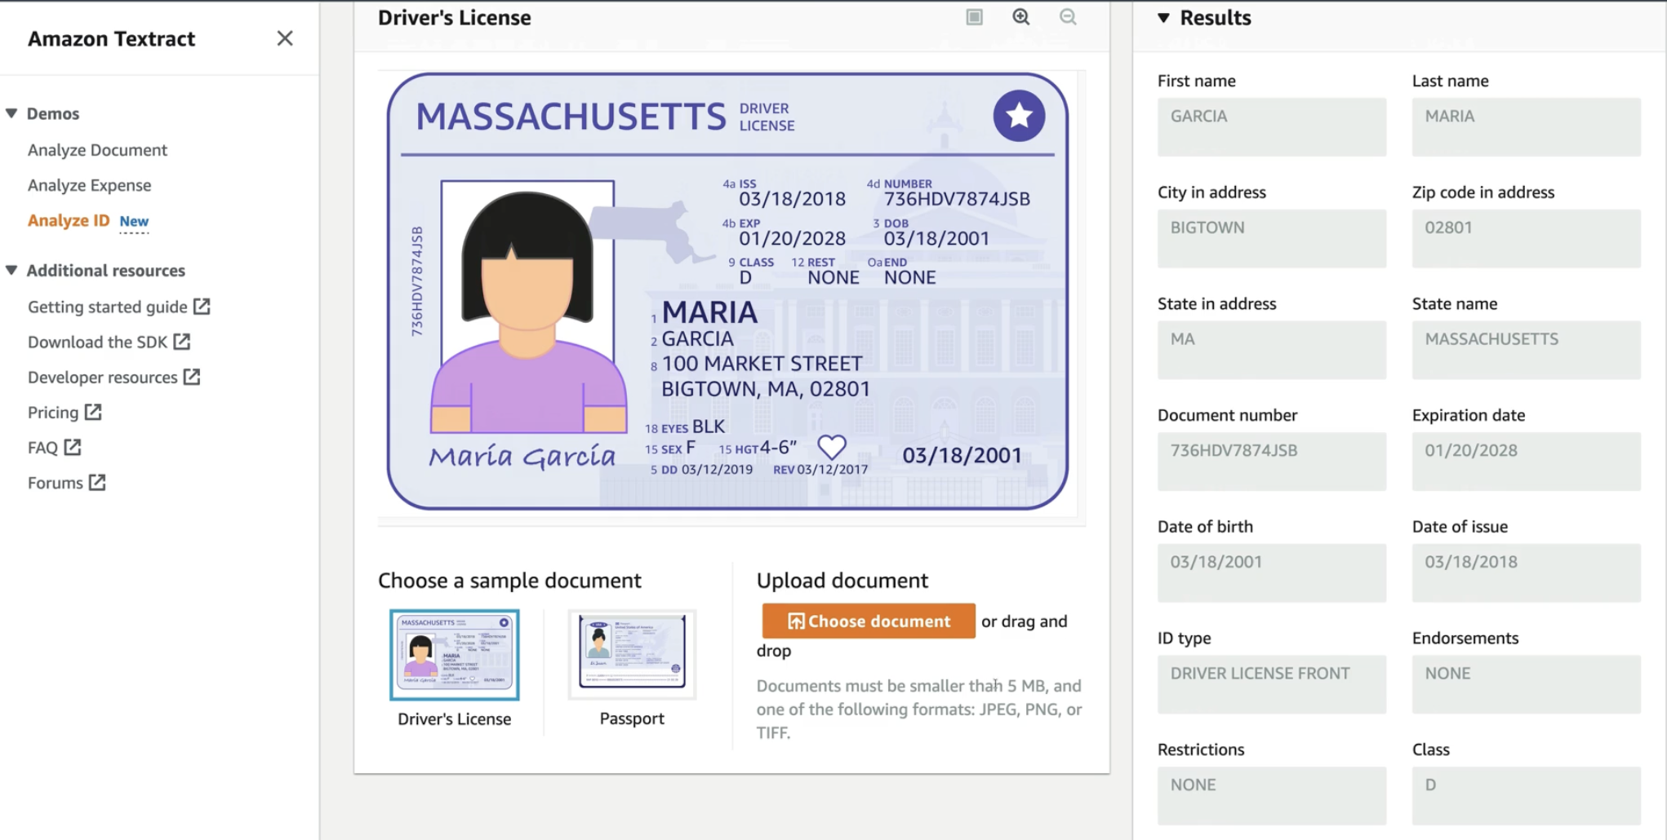Collapse the Additional resources section
This screenshot has height=840, width=1667.
pos(11,270)
